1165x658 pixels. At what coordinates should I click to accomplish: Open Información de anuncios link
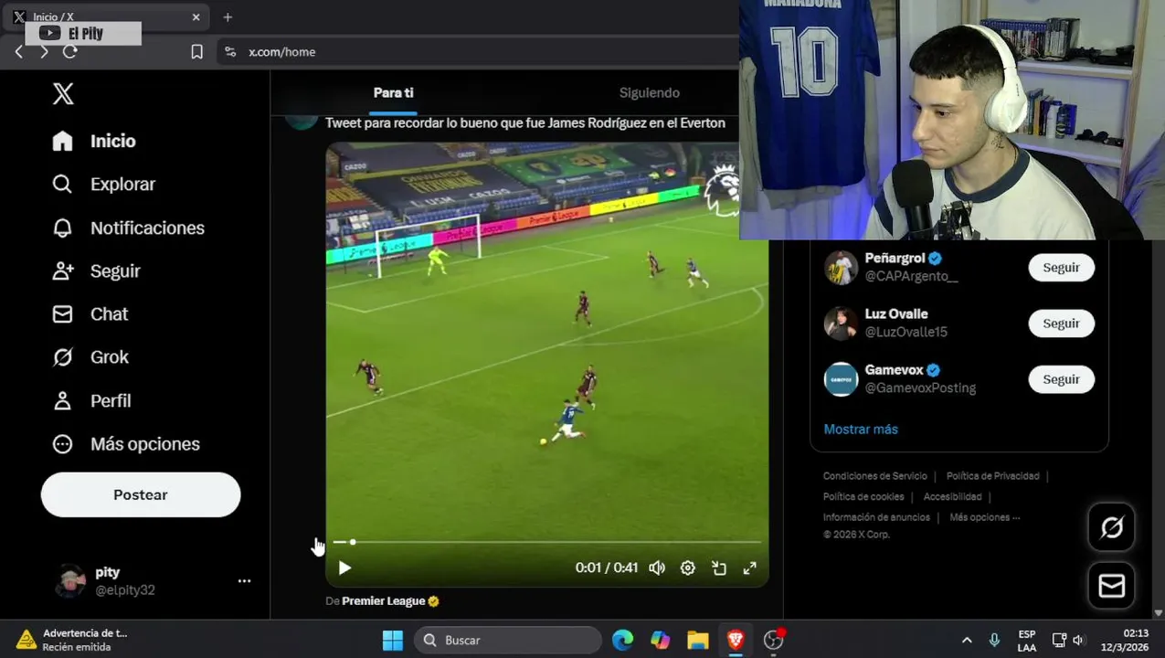click(876, 517)
